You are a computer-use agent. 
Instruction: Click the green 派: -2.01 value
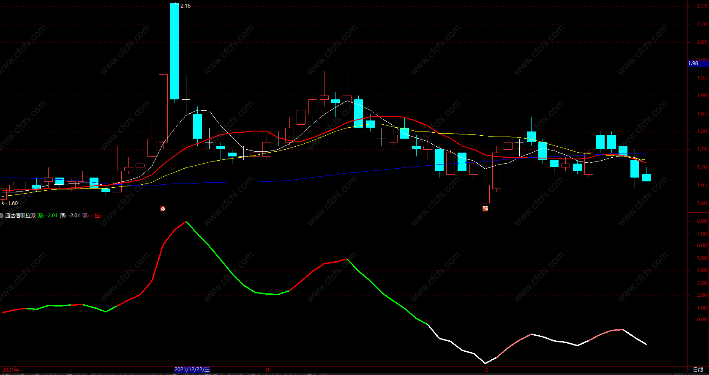coord(47,216)
